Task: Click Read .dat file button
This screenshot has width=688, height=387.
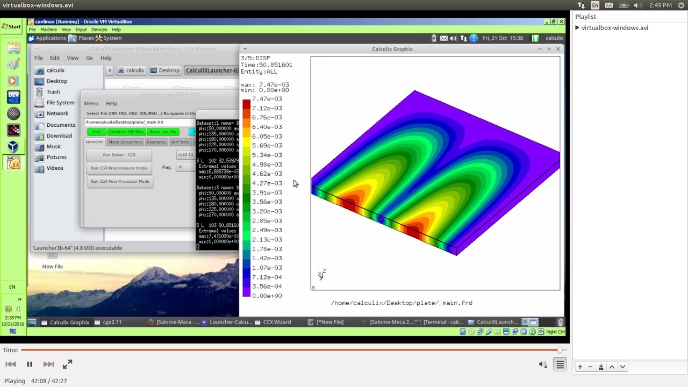Action: coord(163,132)
